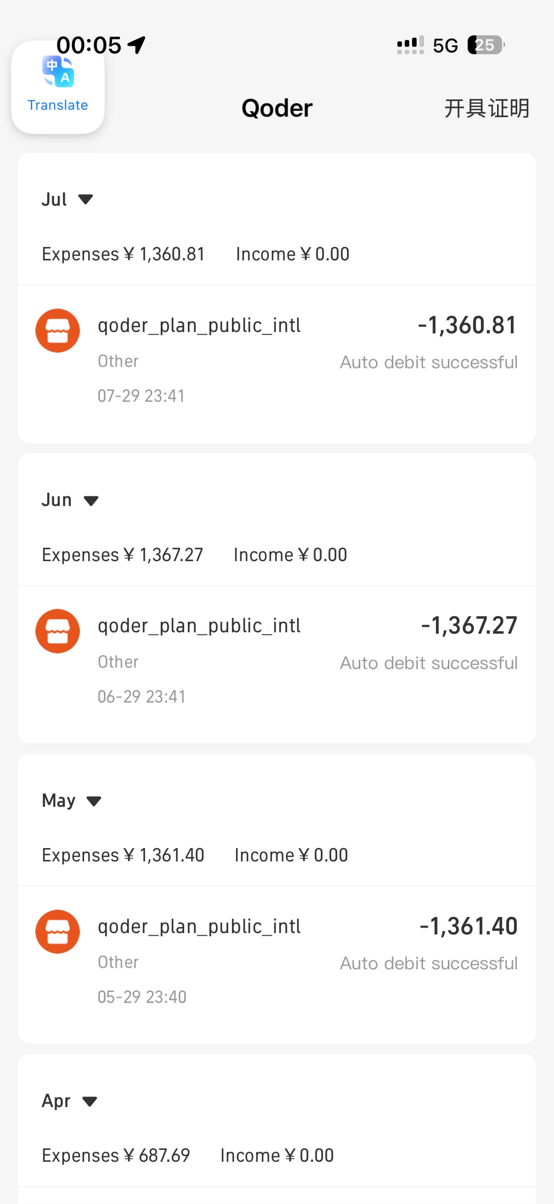Screen dimensions: 554x1204
Task: Tap April Expenses ¥ 687.69 summary
Action: point(116,1156)
